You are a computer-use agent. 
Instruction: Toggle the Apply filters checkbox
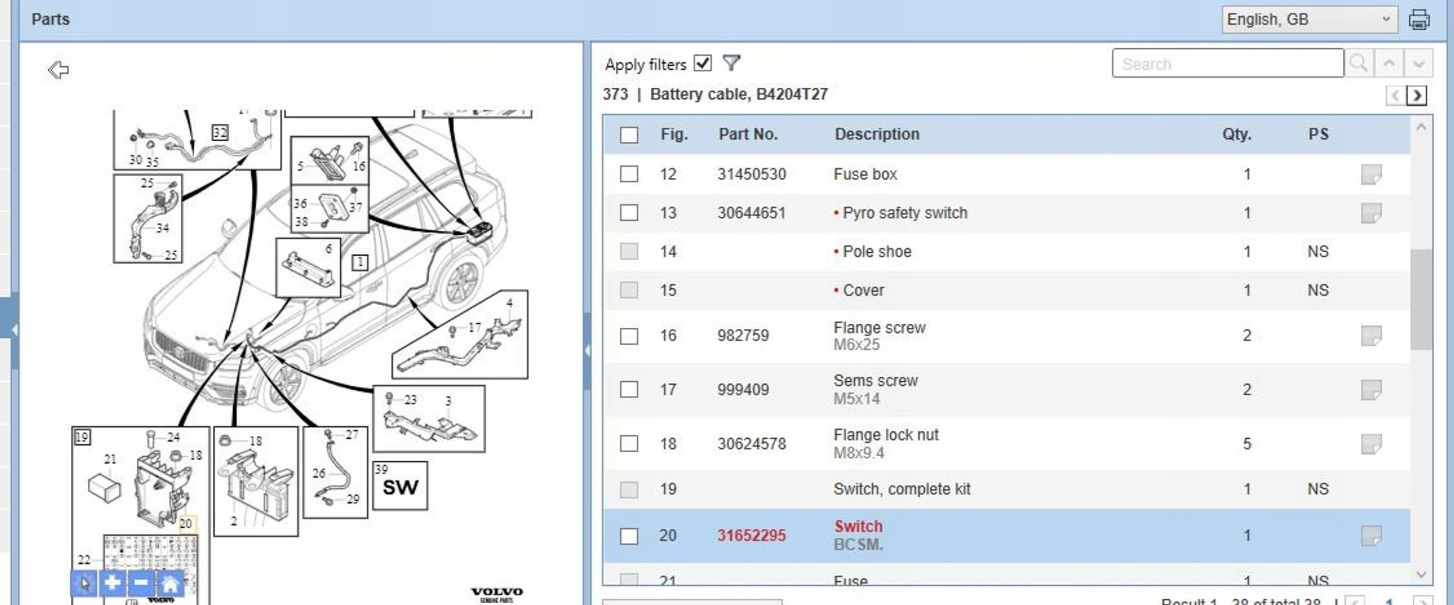pyautogui.click(x=703, y=63)
